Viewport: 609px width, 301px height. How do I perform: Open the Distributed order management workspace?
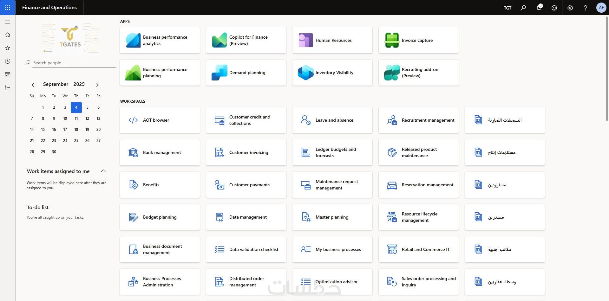tap(246, 282)
